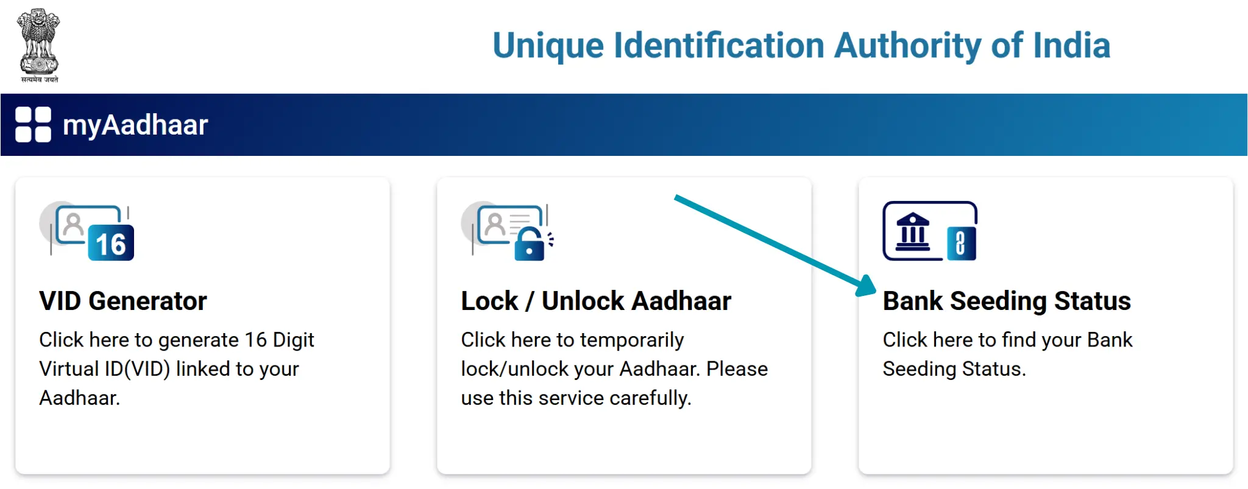1248x489 pixels.
Task: Click the chain-link badge on Bank Seeding icon
Action: 961,243
